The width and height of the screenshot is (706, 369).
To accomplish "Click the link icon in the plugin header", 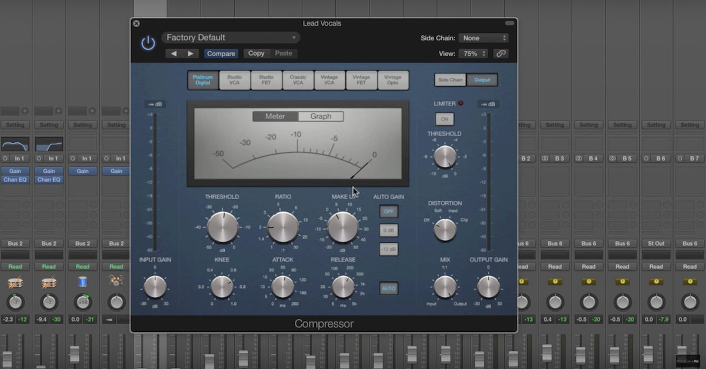I will click(x=501, y=53).
